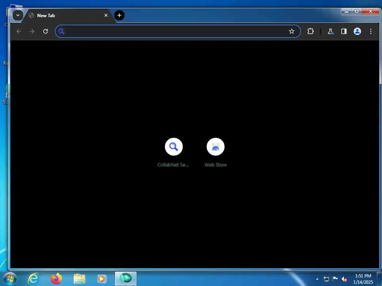
Task: Click the CollabNet Se... label text
Action: pyautogui.click(x=173, y=165)
